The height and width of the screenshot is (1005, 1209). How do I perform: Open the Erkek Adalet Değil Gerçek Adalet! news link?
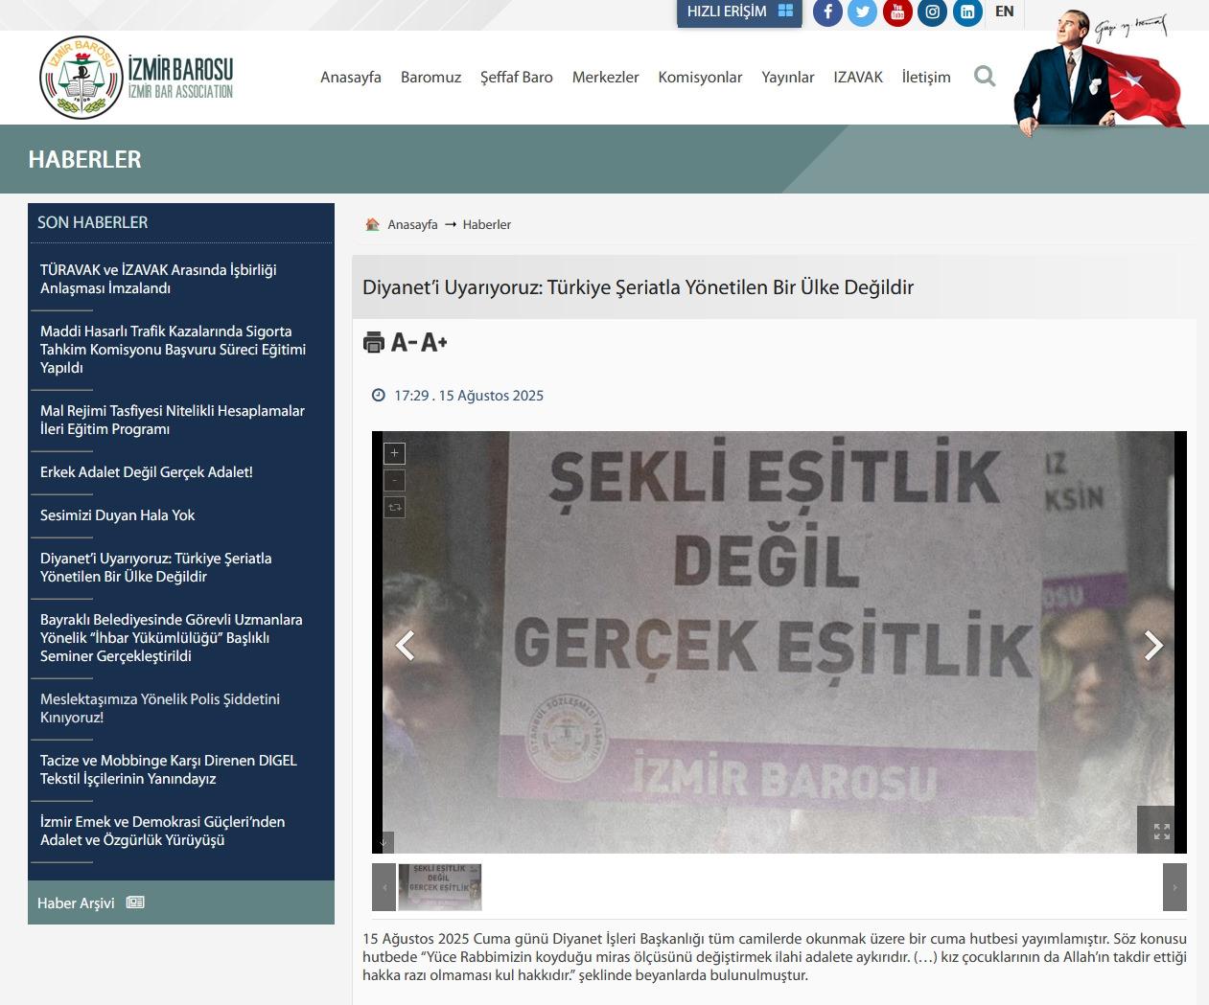point(147,471)
